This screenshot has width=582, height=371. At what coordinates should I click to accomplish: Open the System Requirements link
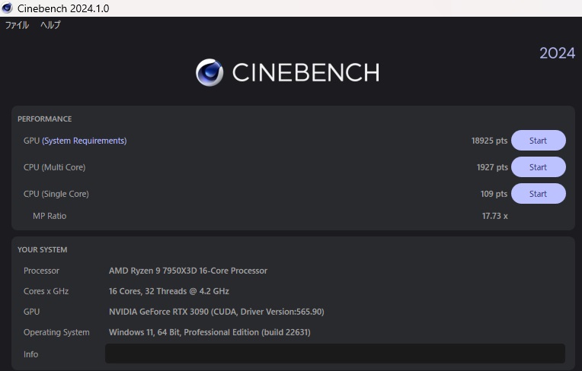click(85, 141)
